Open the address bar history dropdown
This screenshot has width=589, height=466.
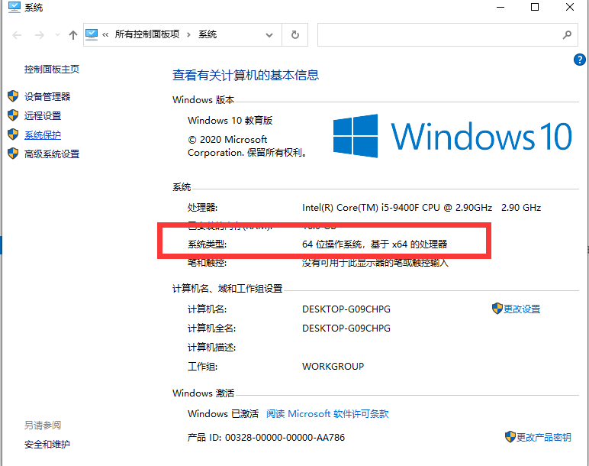click(269, 35)
